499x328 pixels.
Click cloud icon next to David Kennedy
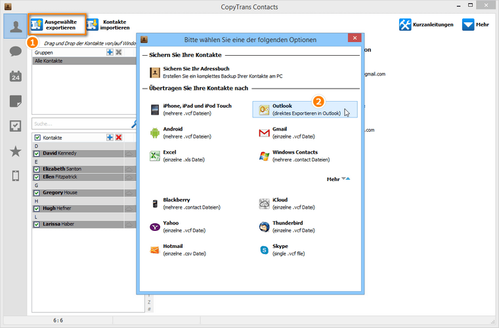click(129, 154)
